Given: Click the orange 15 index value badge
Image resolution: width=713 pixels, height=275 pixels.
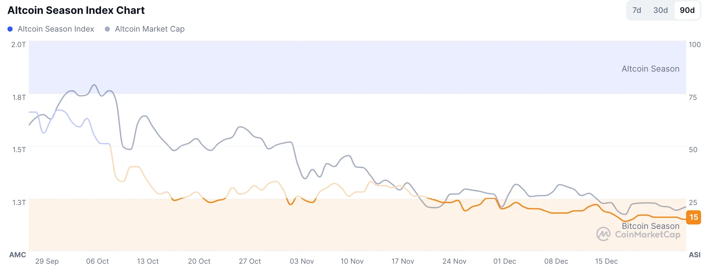Looking at the screenshot, I should pyautogui.click(x=694, y=217).
